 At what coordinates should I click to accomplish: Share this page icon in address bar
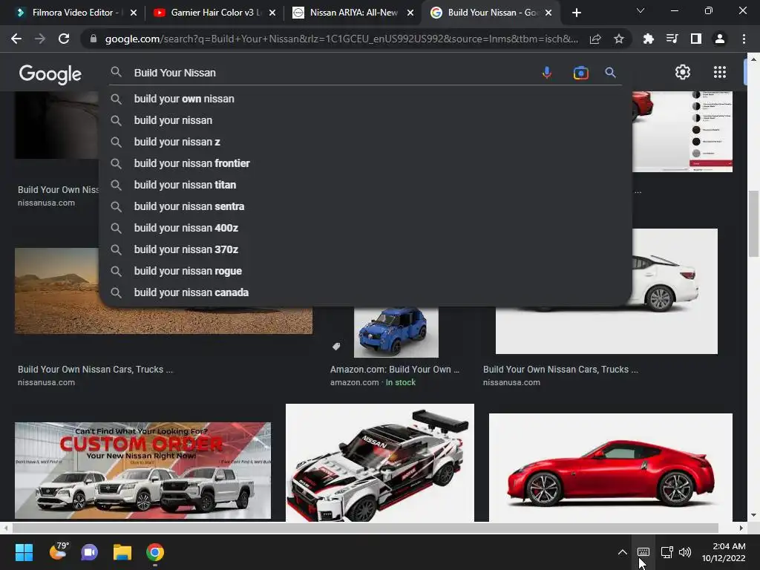click(595, 39)
